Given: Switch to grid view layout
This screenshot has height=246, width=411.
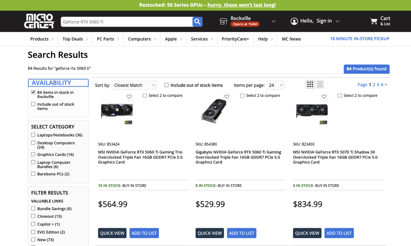Looking at the screenshot, I should (310, 85).
